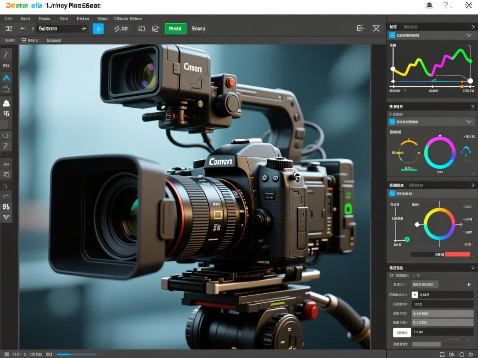Collapse the top curve panel header arrow
The image size is (478, 358).
pos(473,27)
